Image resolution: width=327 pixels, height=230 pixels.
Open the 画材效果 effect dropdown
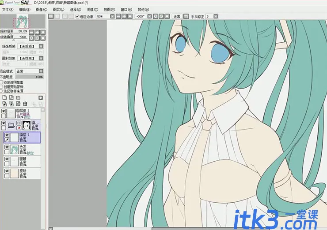coord(41,58)
